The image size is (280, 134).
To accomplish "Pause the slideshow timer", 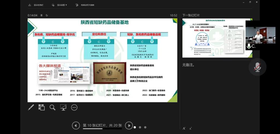I will click(x=42, y=15).
